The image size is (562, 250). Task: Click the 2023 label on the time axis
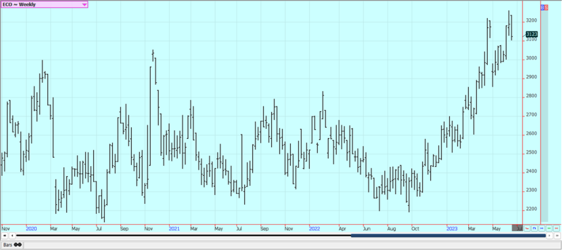pos(452,228)
